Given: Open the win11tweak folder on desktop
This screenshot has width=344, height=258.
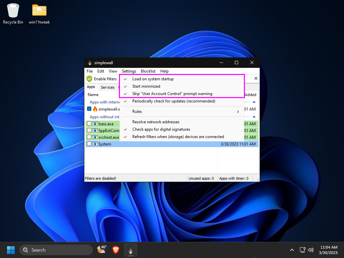Looking at the screenshot, I should click(39, 13).
